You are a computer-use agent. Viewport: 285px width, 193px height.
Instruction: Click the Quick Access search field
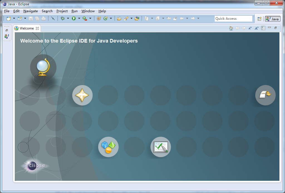click(233, 19)
